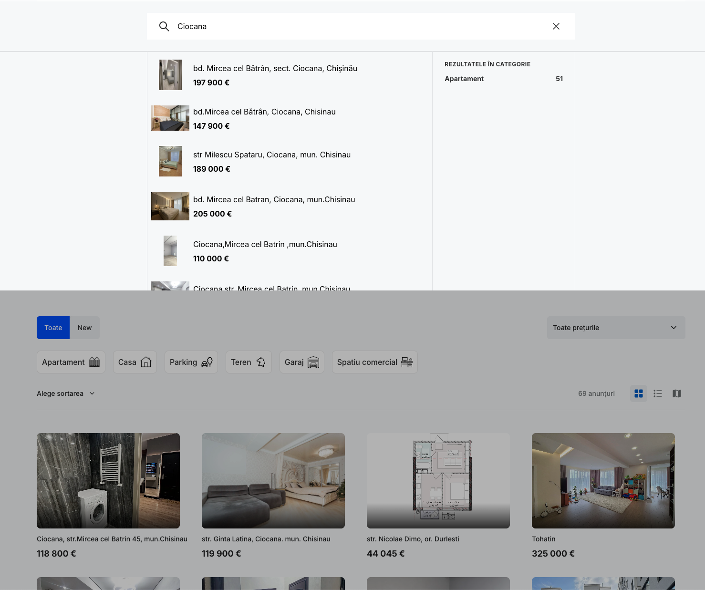Filter by Garaj category
Image resolution: width=705 pixels, height=590 pixels.
tap(302, 362)
